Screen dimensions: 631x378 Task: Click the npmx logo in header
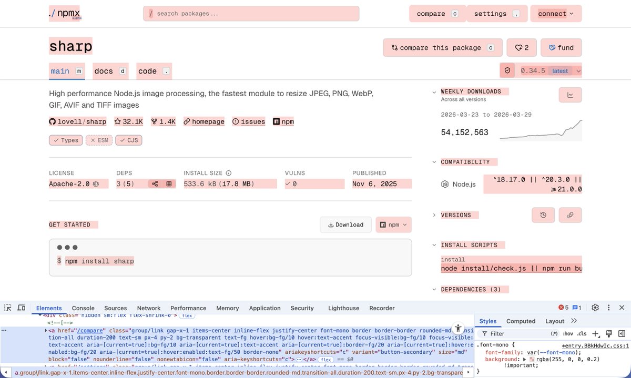click(65, 14)
